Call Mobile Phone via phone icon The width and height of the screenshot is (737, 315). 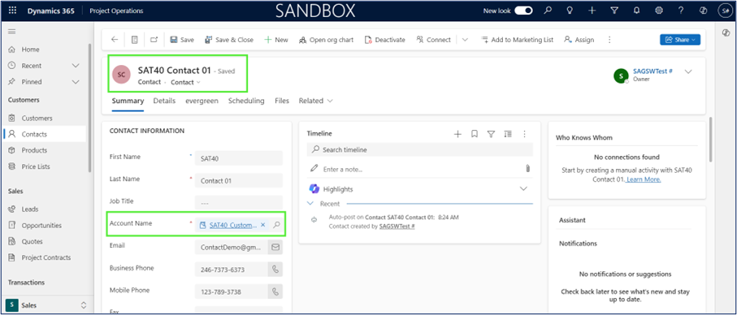coord(275,292)
